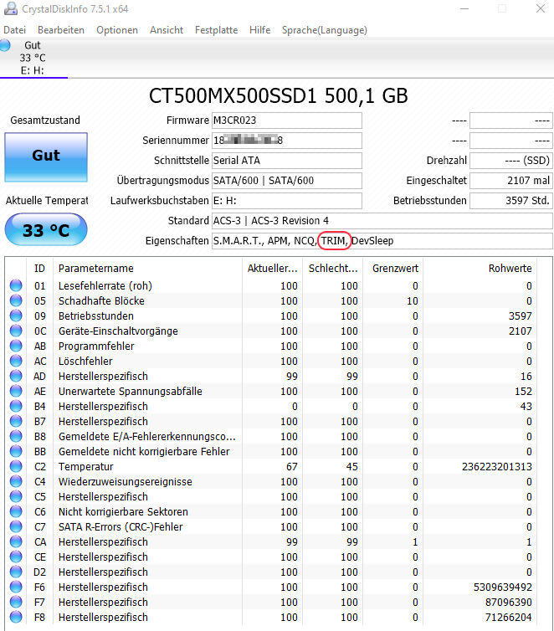Viewport: 554px width, 631px height.
Task: Click status orb for C4 Wiederzuweisungsereignisse
Action: pyautogui.click(x=16, y=482)
